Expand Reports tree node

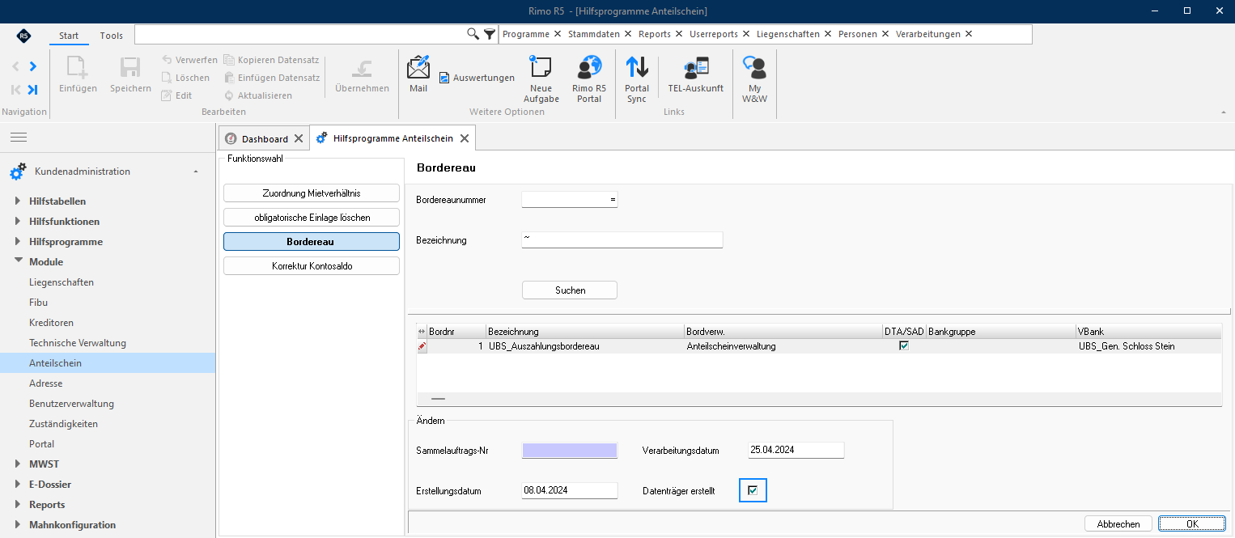18,505
